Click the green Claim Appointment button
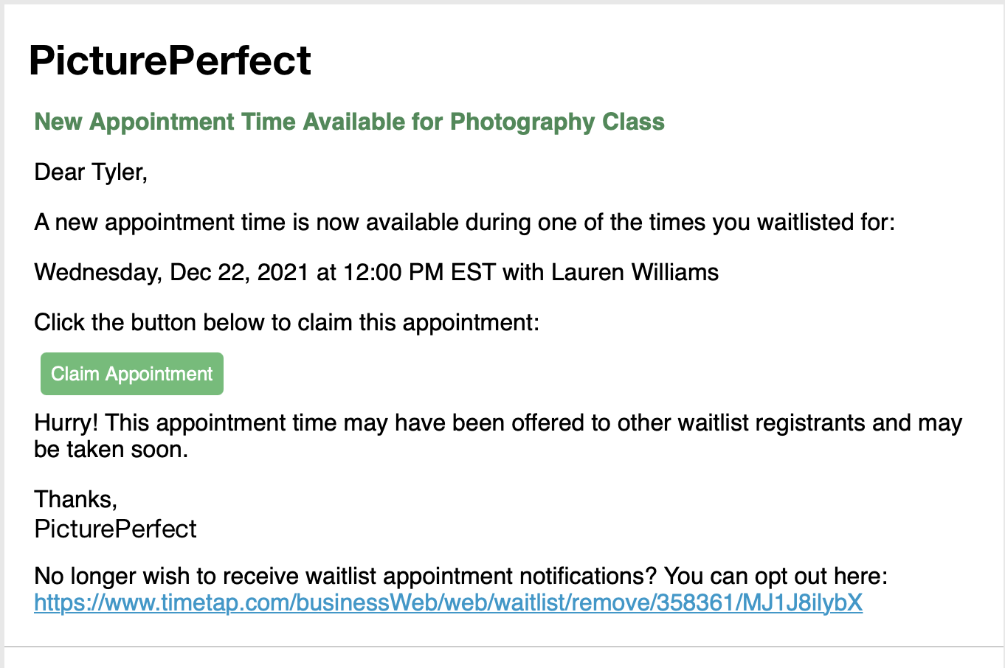The image size is (1005, 668). (132, 374)
